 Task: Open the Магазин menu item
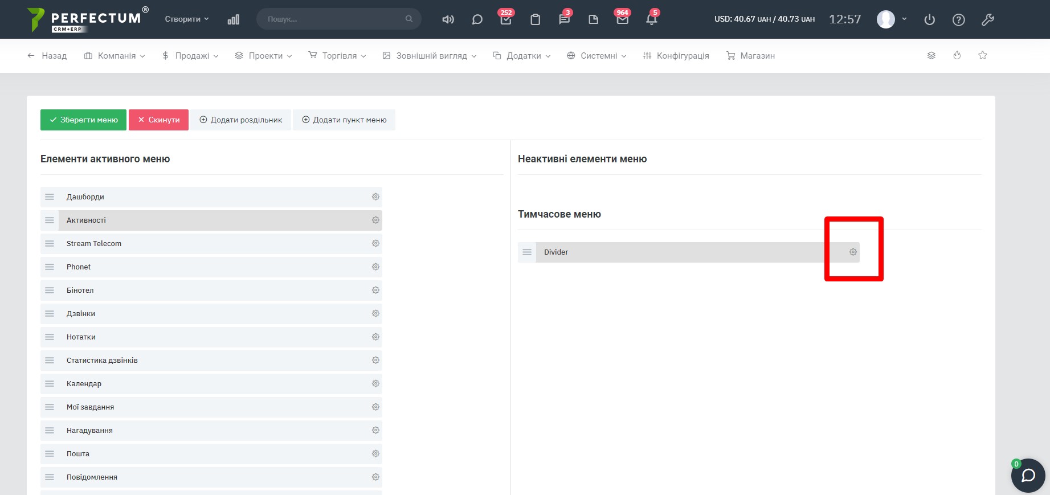click(750, 56)
